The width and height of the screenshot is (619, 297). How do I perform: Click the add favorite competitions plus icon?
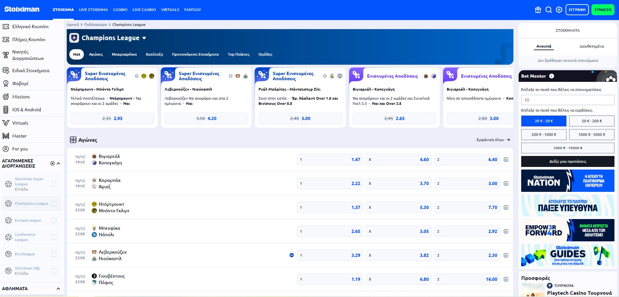click(x=52, y=163)
